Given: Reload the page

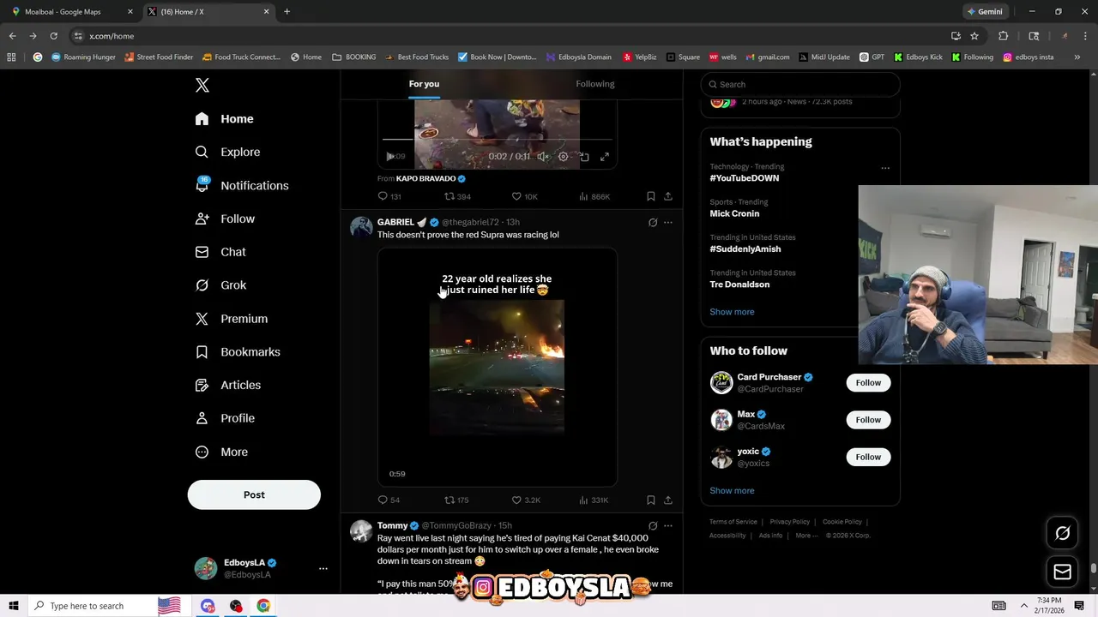Looking at the screenshot, I should point(53,36).
